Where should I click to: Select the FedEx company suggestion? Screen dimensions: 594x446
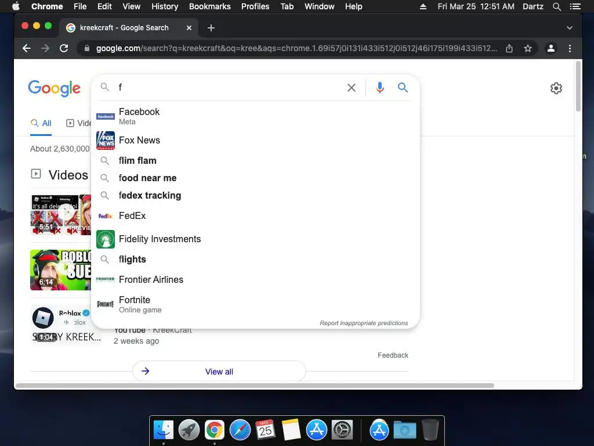pyautogui.click(x=255, y=216)
